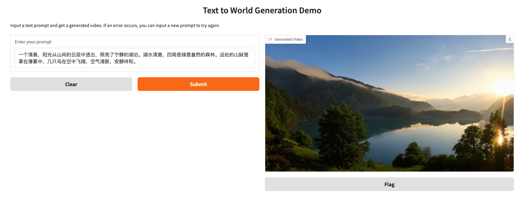The image size is (526, 204).
Task: Select the "Generated Video" label
Action: [x=288, y=39]
